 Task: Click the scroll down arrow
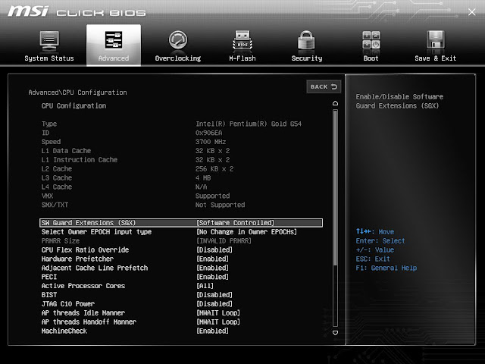tap(335, 333)
